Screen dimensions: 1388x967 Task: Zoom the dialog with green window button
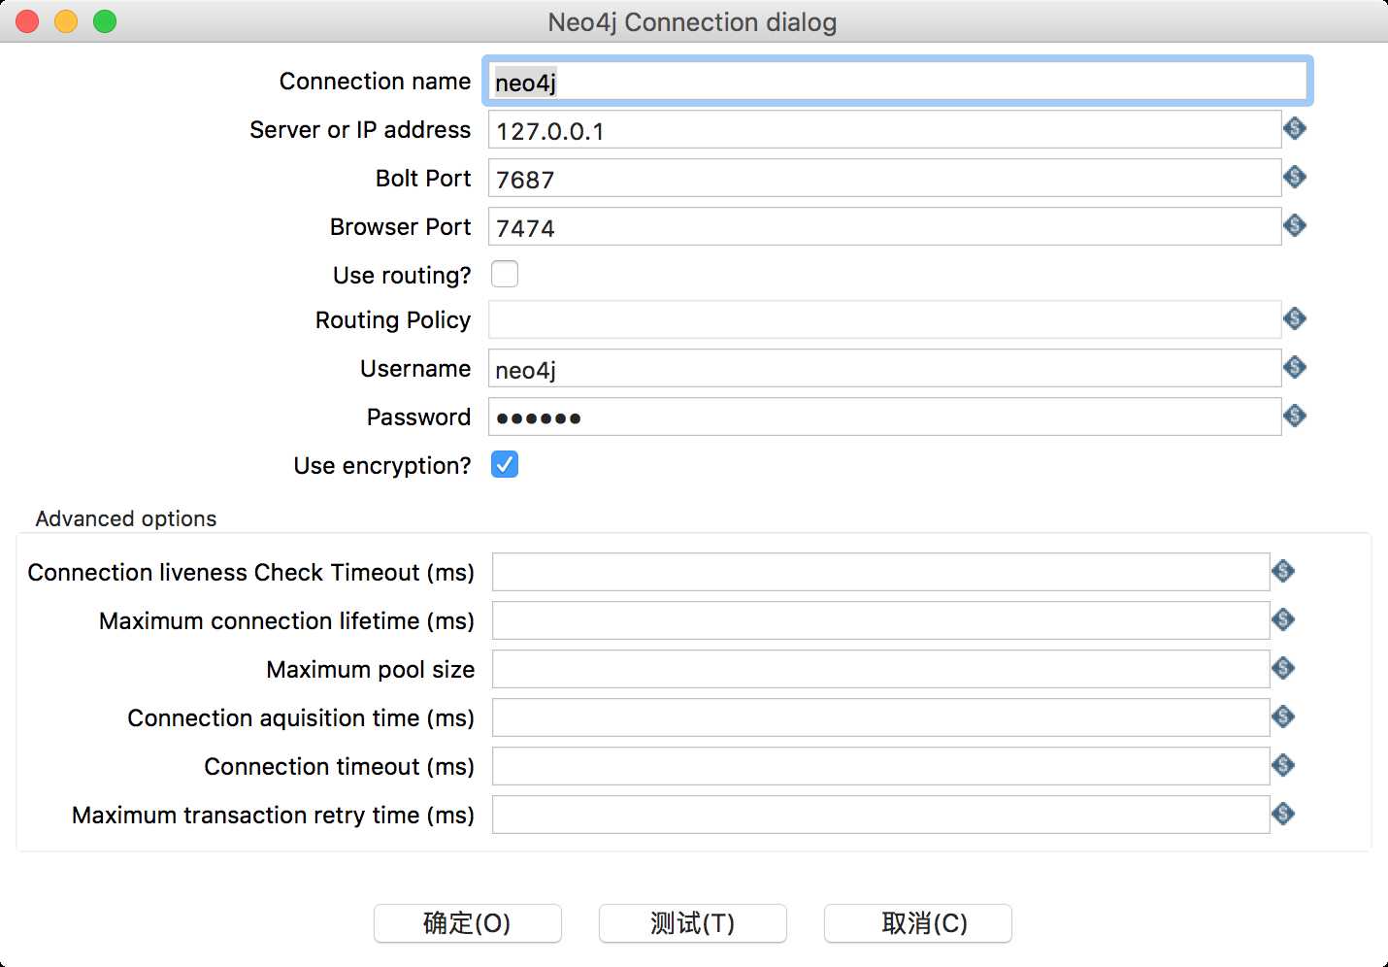point(105,21)
